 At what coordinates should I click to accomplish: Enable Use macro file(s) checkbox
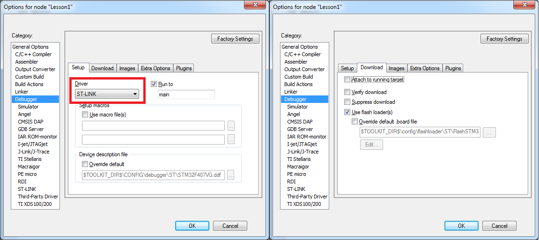[85, 115]
